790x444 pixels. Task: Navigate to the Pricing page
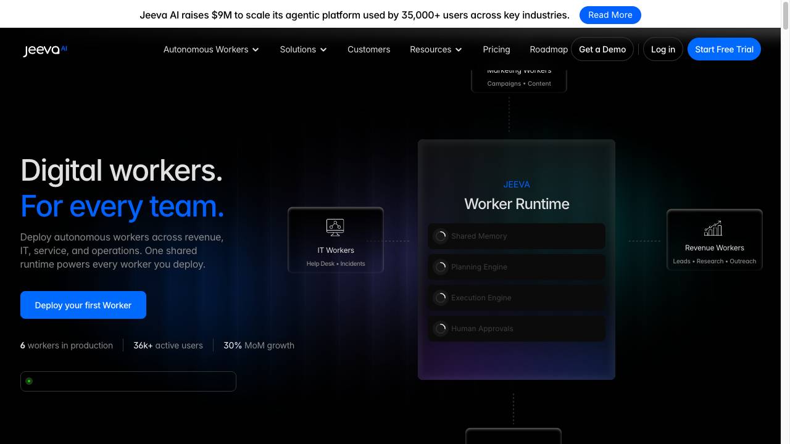pos(496,49)
